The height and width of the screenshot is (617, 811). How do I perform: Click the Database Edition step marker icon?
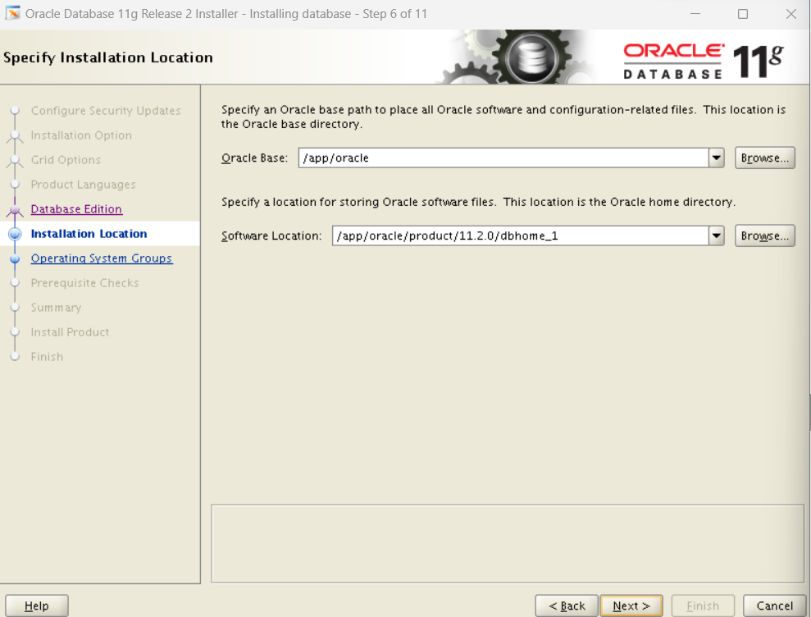pyautogui.click(x=15, y=210)
